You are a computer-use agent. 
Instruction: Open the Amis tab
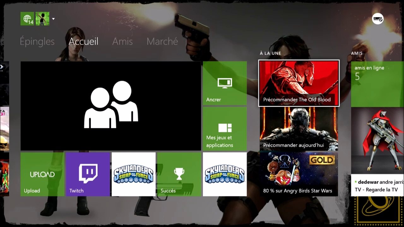point(122,41)
